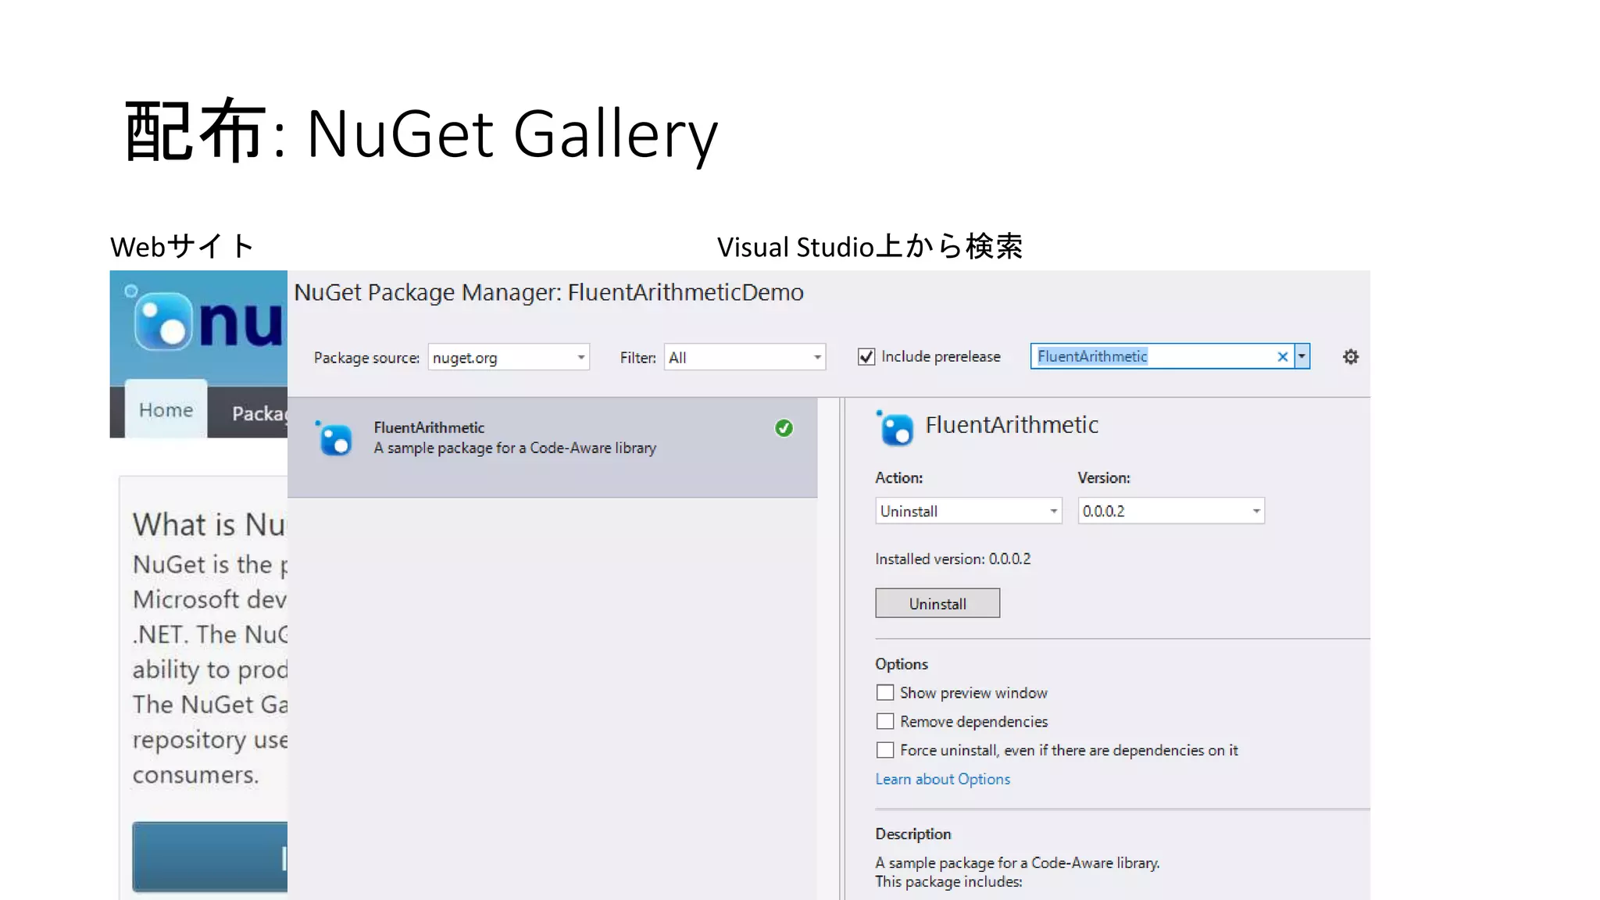Image resolution: width=1600 pixels, height=900 pixels.
Task: Select the FluentArithmetic package result row
Action: (552, 448)
